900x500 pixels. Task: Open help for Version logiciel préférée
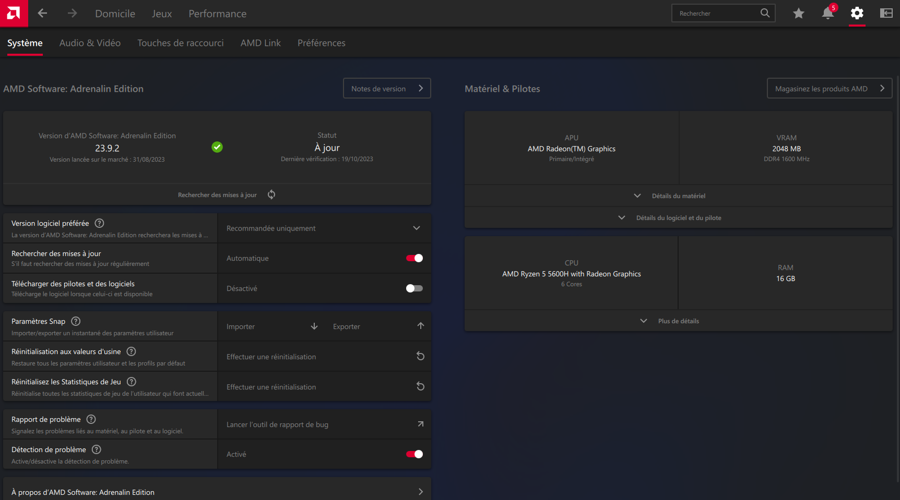99,223
